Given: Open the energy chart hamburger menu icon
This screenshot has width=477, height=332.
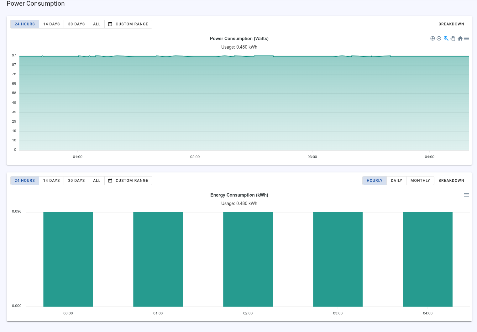Looking at the screenshot, I should (466, 195).
